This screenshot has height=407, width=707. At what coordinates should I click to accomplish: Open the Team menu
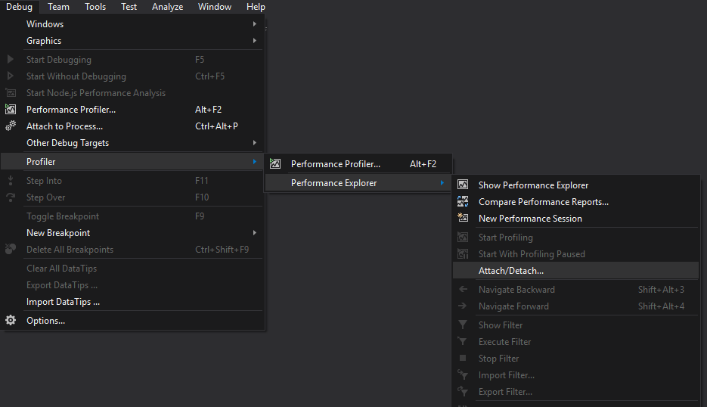tap(59, 7)
